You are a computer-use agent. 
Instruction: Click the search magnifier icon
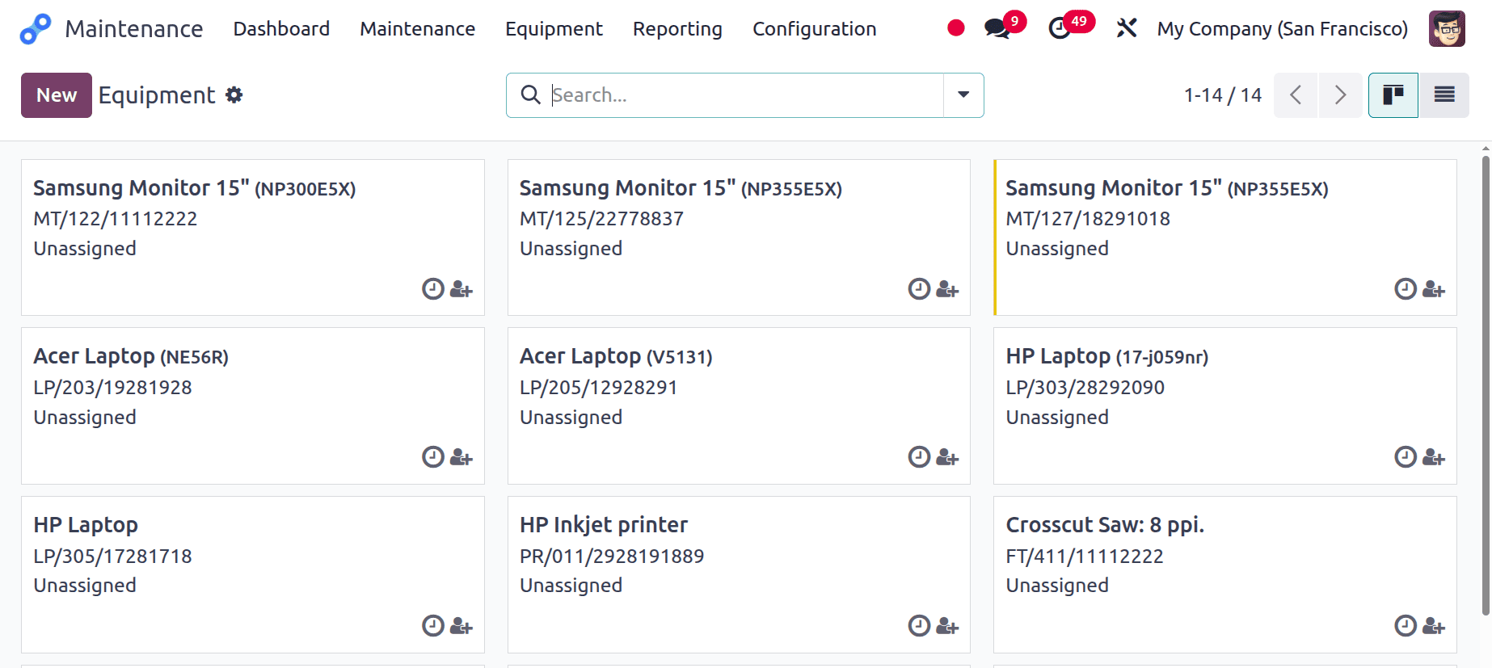click(530, 95)
